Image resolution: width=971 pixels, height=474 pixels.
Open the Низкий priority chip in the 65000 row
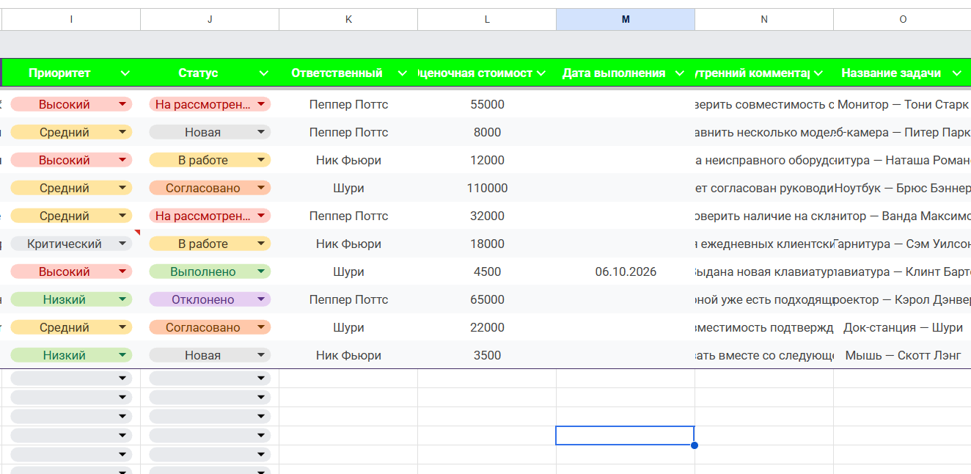pos(71,300)
